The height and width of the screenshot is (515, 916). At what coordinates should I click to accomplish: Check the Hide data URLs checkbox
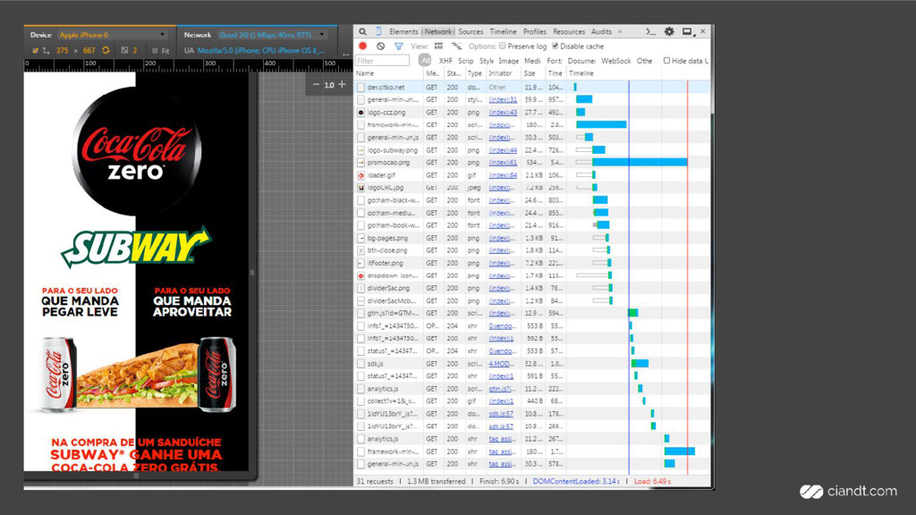(666, 61)
